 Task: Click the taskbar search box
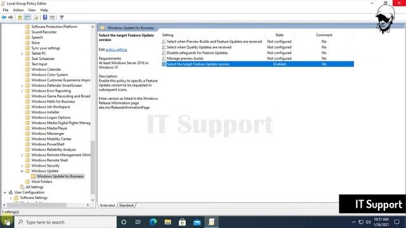point(66,222)
